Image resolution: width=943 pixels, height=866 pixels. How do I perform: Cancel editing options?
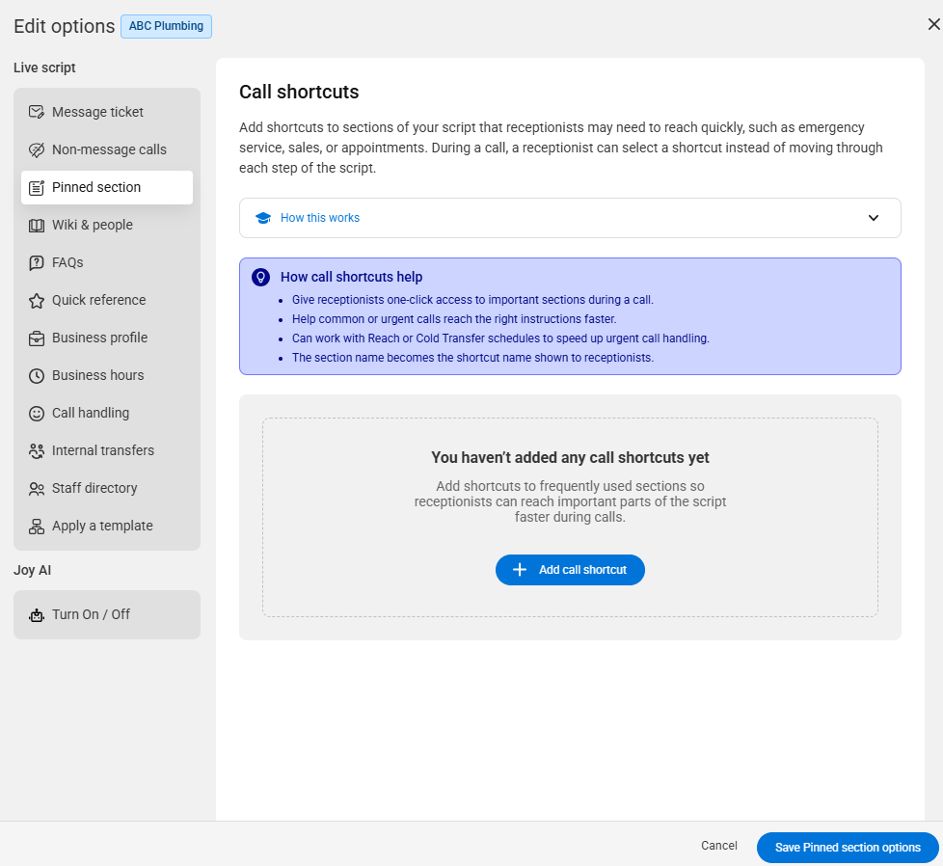tap(718, 846)
